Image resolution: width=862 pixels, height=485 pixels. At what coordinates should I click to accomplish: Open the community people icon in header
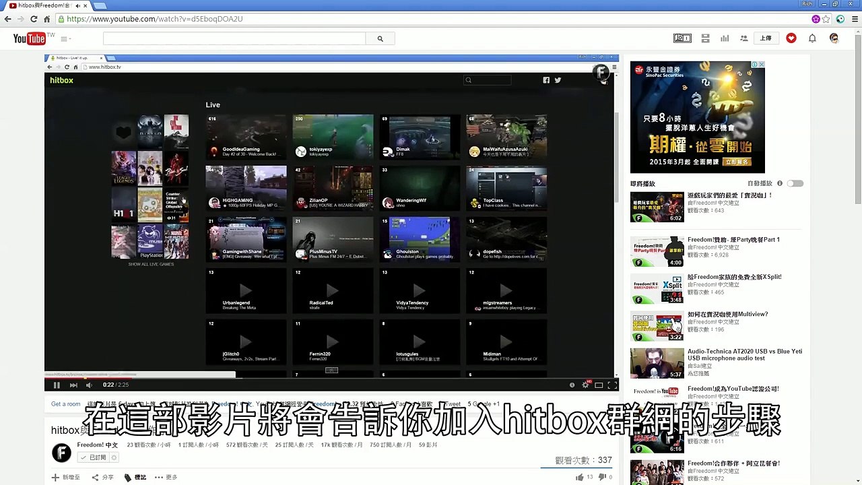(744, 38)
